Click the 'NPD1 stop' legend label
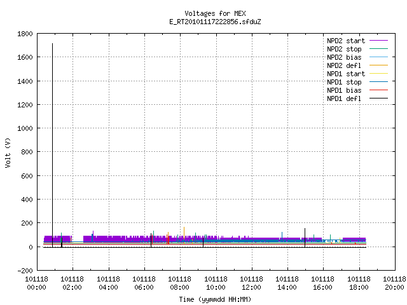This screenshot has width=407, height=305. pyautogui.click(x=344, y=82)
